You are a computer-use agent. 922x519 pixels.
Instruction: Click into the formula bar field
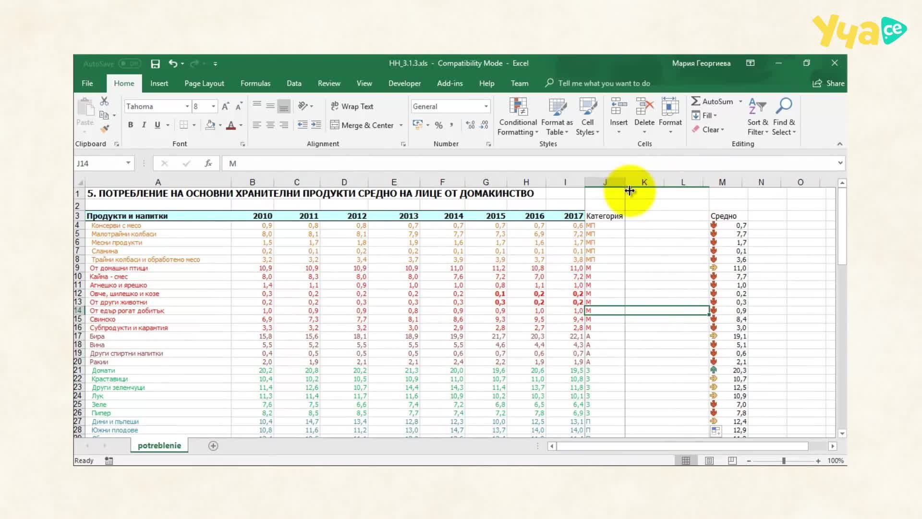[528, 163]
